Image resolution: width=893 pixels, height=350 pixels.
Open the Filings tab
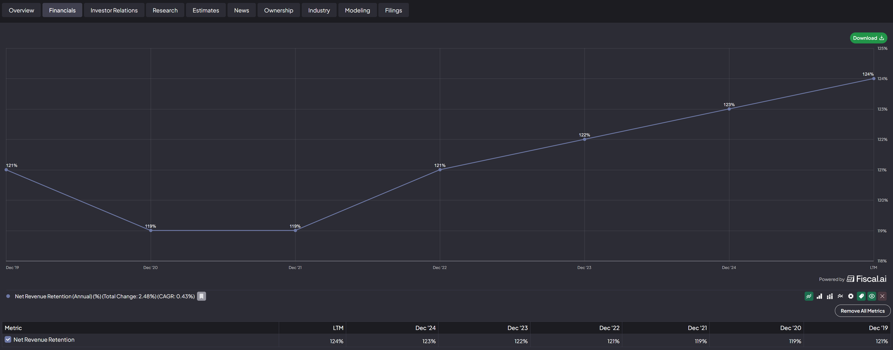pyautogui.click(x=393, y=10)
